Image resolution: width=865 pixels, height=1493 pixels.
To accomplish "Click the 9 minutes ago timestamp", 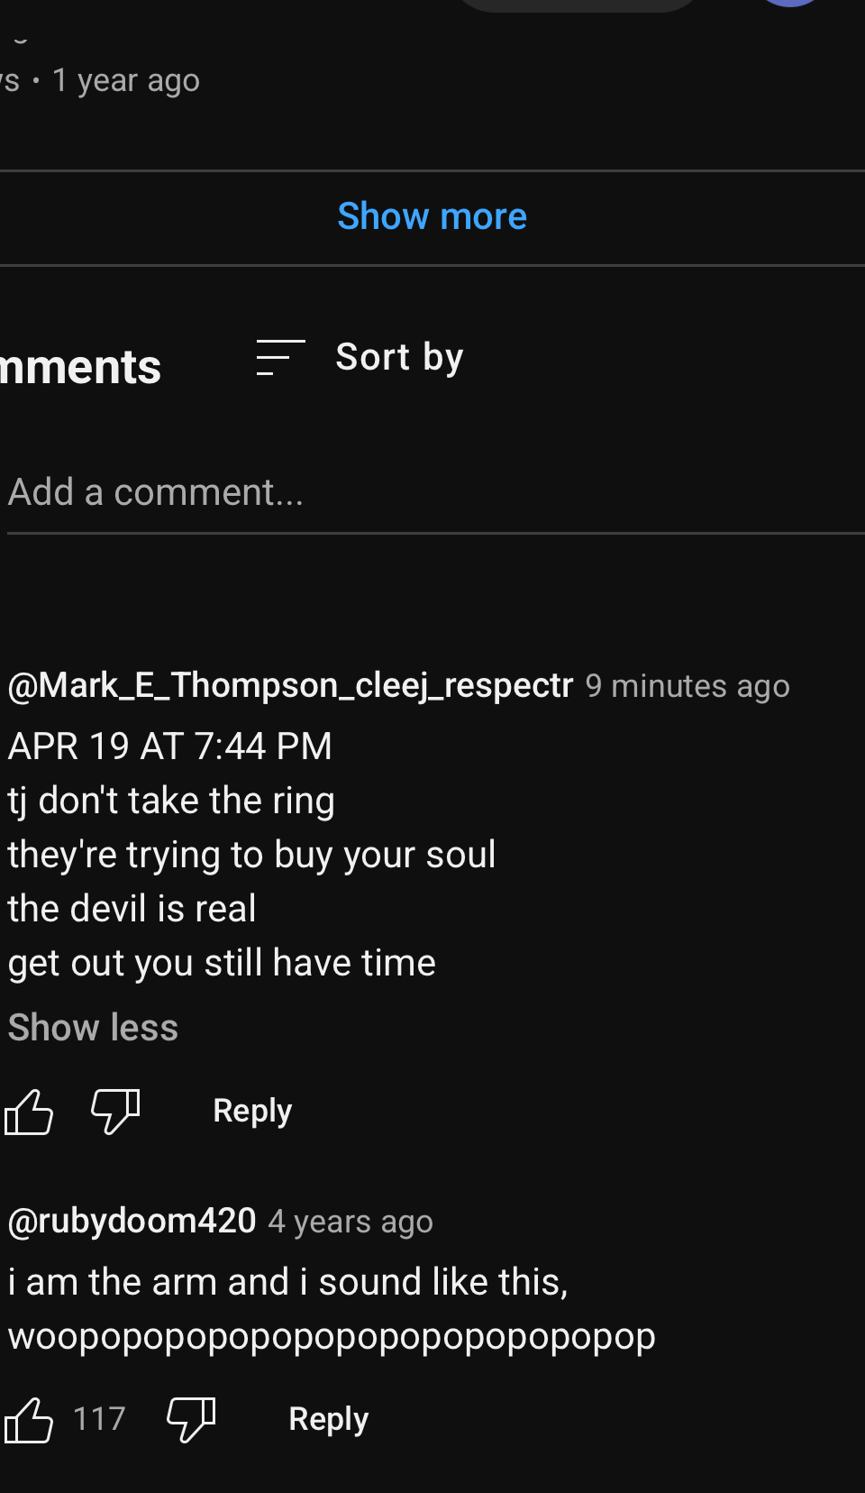I will point(687,686).
